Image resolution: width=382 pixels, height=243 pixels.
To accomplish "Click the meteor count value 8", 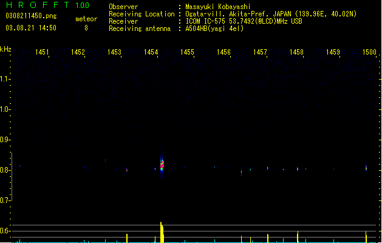I will 86,28.
